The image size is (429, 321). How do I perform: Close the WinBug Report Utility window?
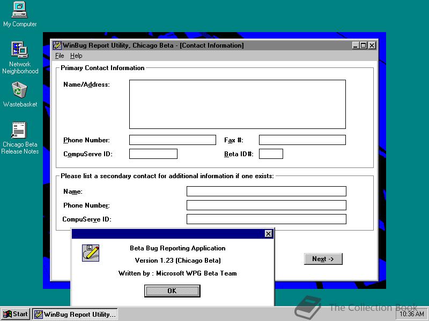pos(372,45)
